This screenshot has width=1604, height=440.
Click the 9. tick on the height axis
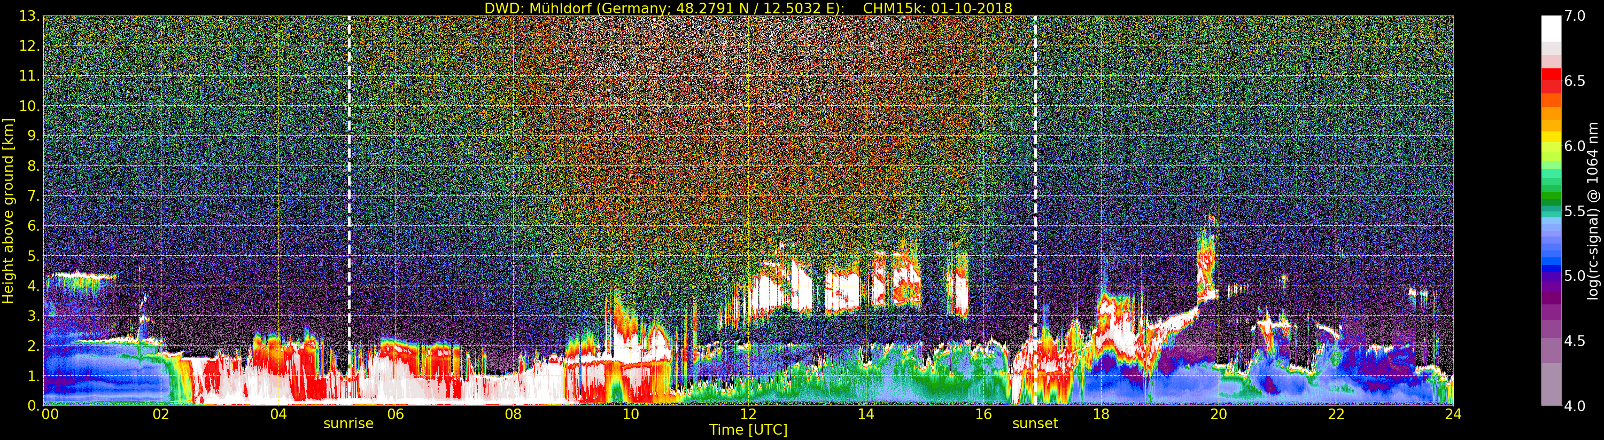[34, 136]
